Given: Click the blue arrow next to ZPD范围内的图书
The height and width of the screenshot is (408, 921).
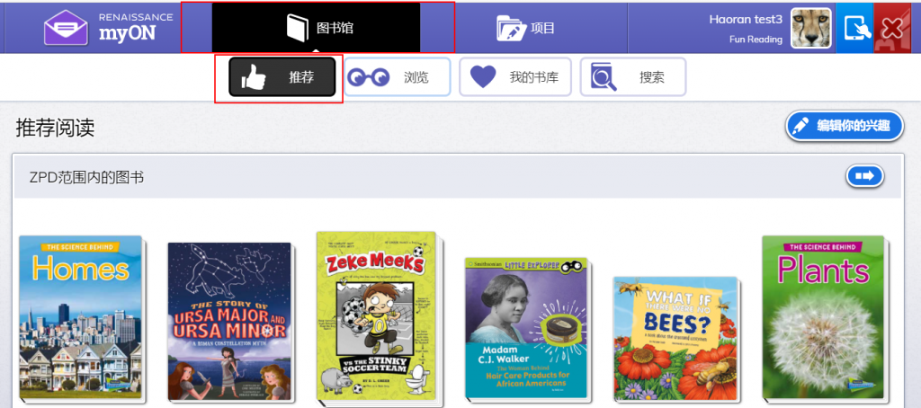Looking at the screenshot, I should (864, 175).
